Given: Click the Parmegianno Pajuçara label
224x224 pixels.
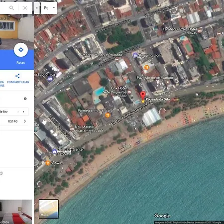Looking at the screenshot, I should [x=95, y=111].
